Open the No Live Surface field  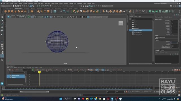[x=57, y=6]
